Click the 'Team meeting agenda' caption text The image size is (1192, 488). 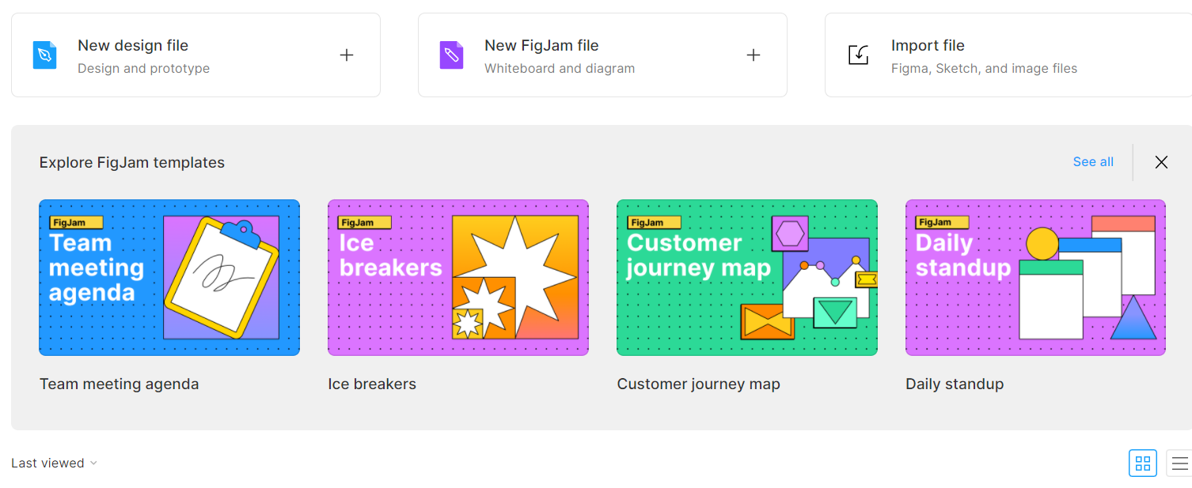point(120,384)
